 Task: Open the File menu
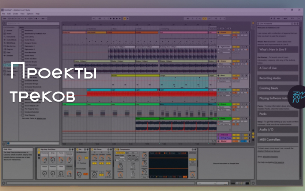tap(4, 14)
